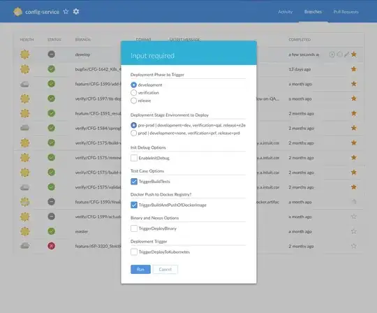The width and height of the screenshot is (377, 313).
Task: Click the 'Docker Push to Docker Registry?' label
Action: pyautogui.click(x=161, y=194)
